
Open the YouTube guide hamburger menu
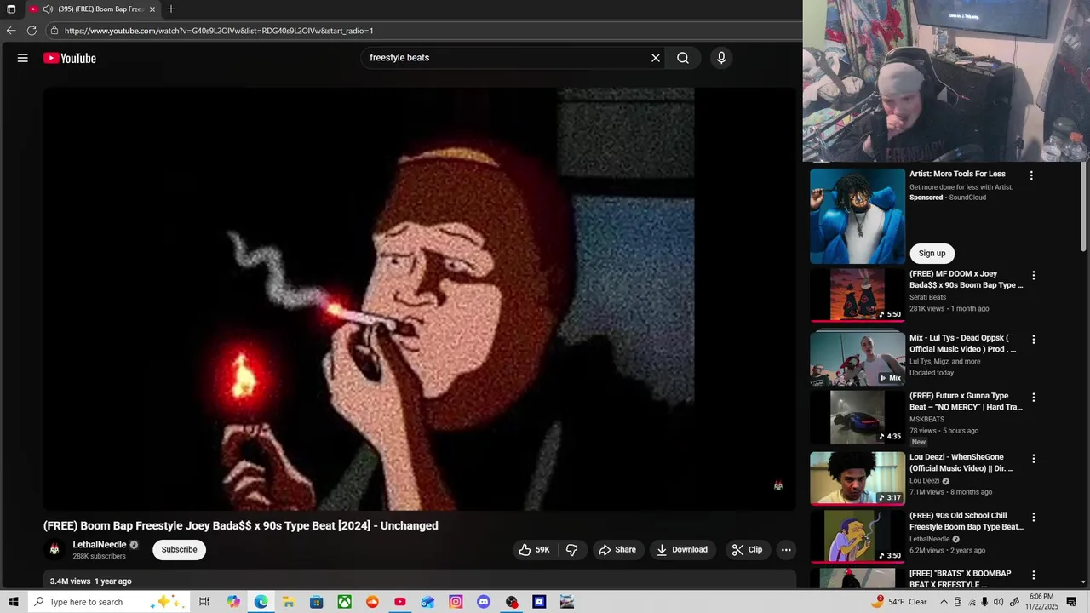23,58
